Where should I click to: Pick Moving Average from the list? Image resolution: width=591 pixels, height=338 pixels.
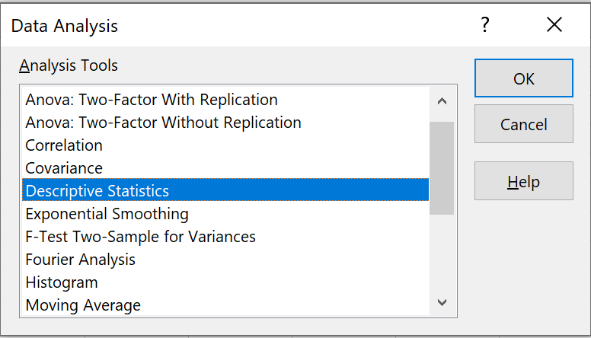coord(225,305)
